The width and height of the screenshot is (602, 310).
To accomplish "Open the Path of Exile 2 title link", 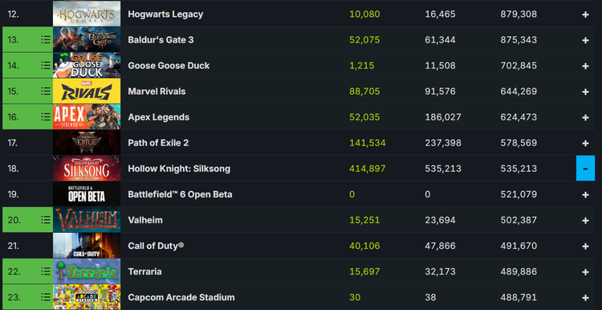I will [158, 142].
